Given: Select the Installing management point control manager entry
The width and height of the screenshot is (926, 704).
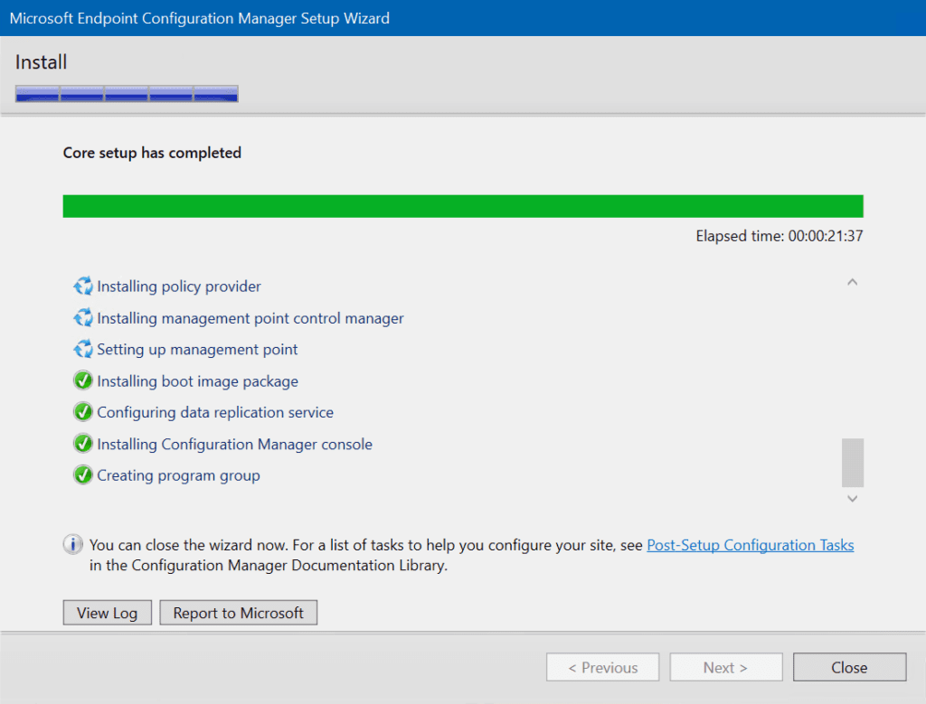Looking at the screenshot, I should (x=250, y=318).
